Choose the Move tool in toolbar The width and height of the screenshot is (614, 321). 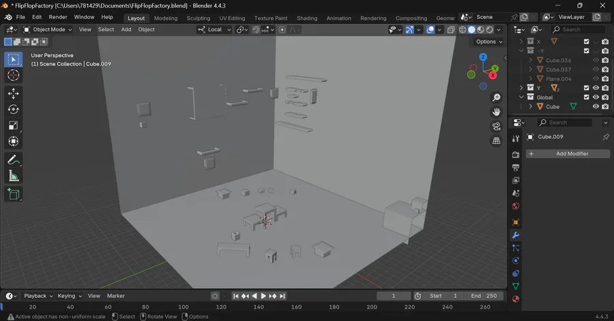(x=14, y=93)
